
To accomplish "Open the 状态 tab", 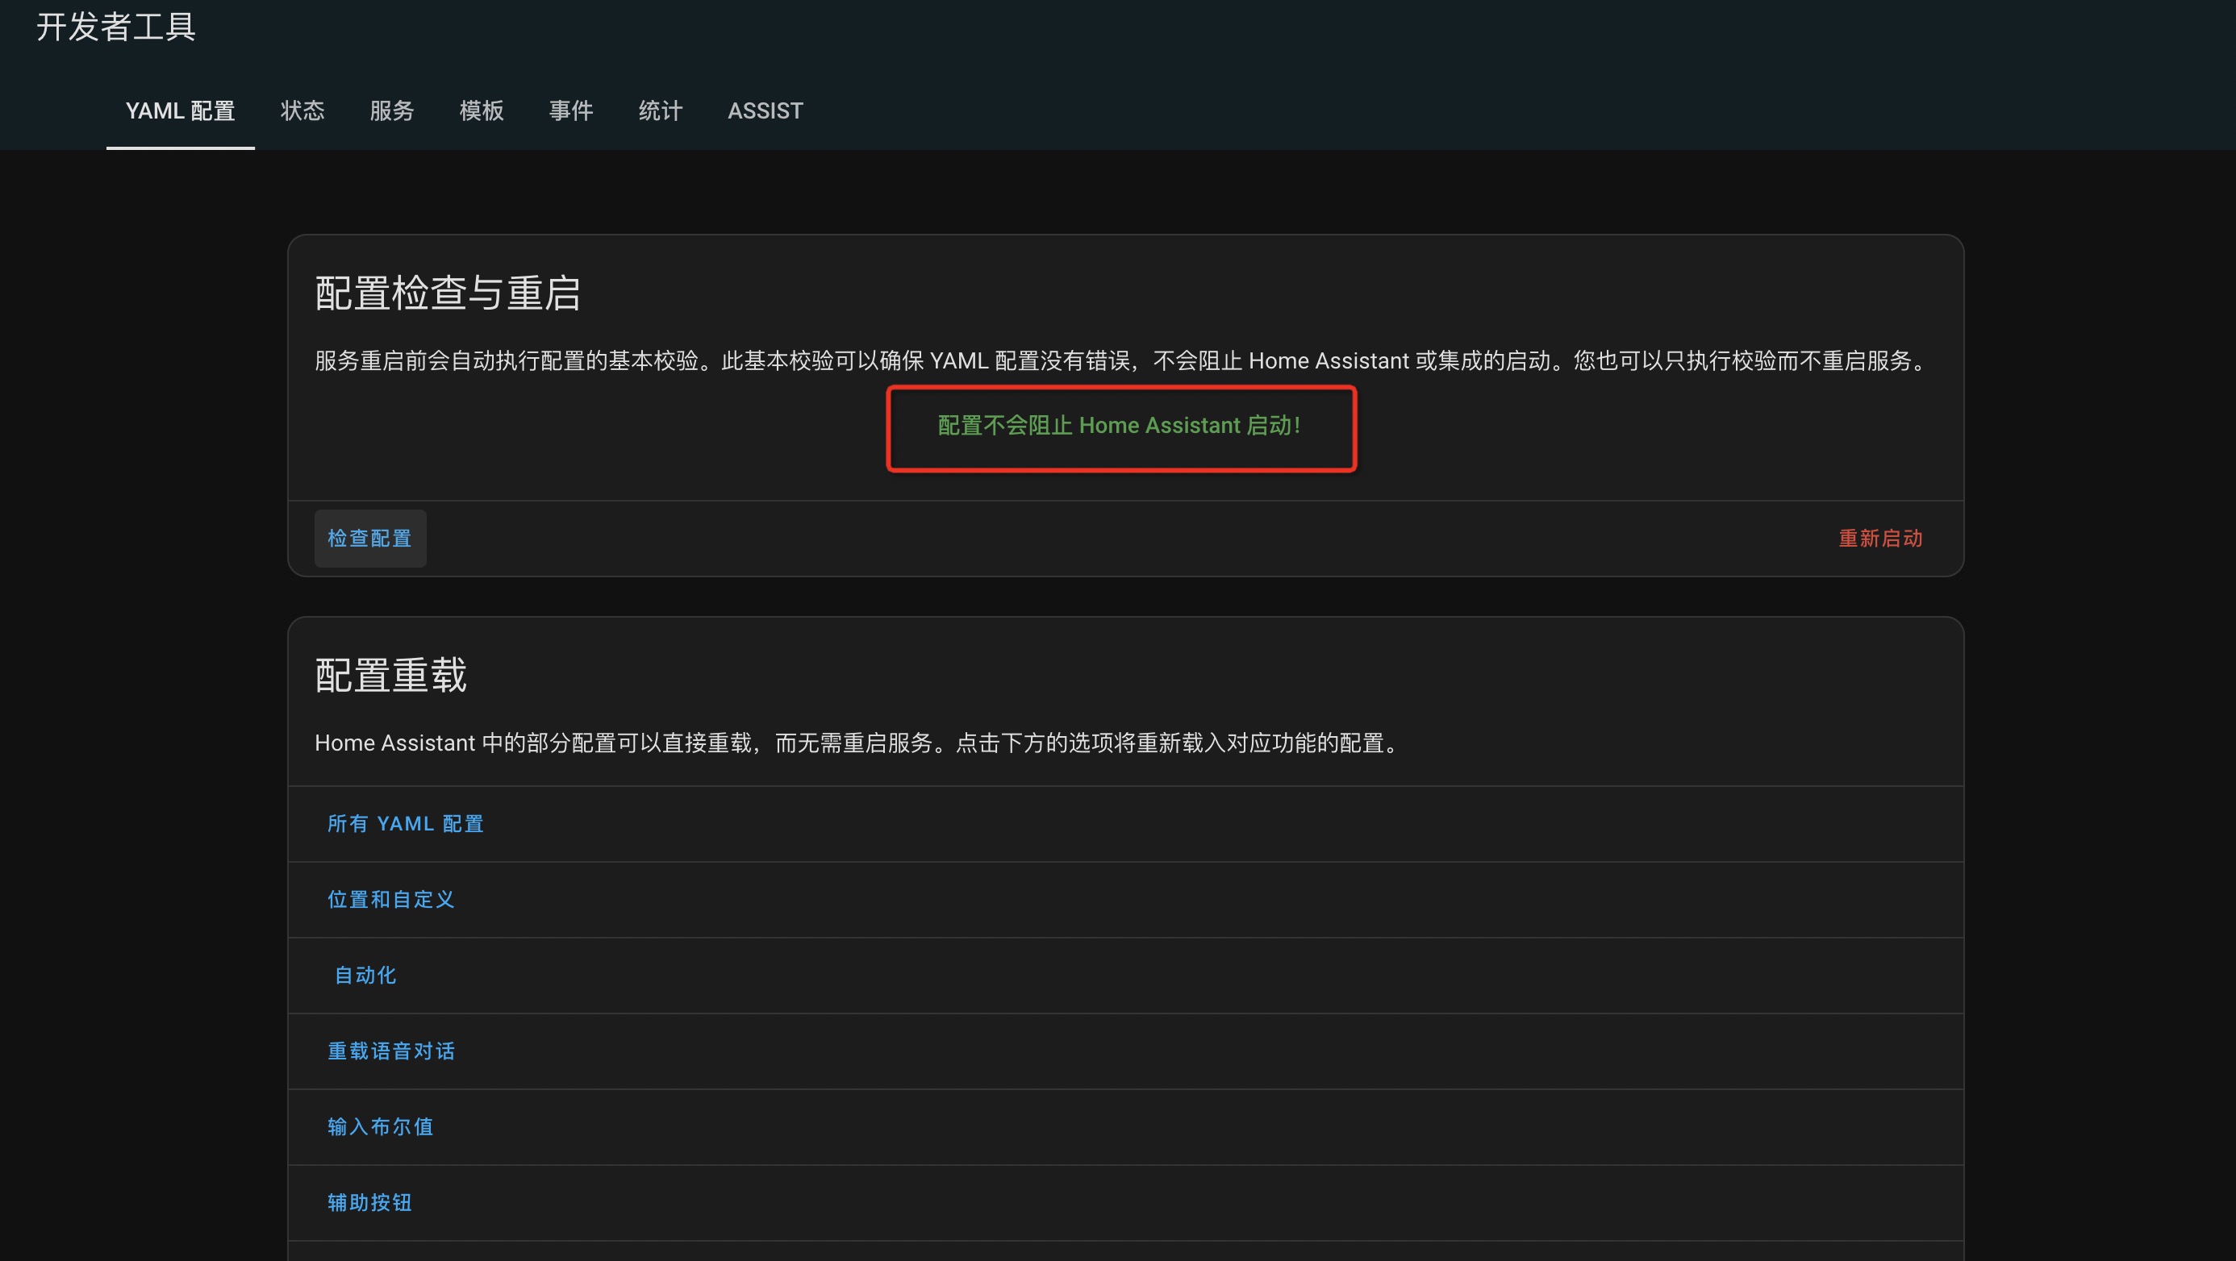I will (302, 111).
